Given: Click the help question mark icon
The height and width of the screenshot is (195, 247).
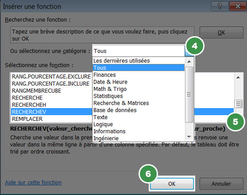Looking at the screenshot, I should tap(220, 6).
